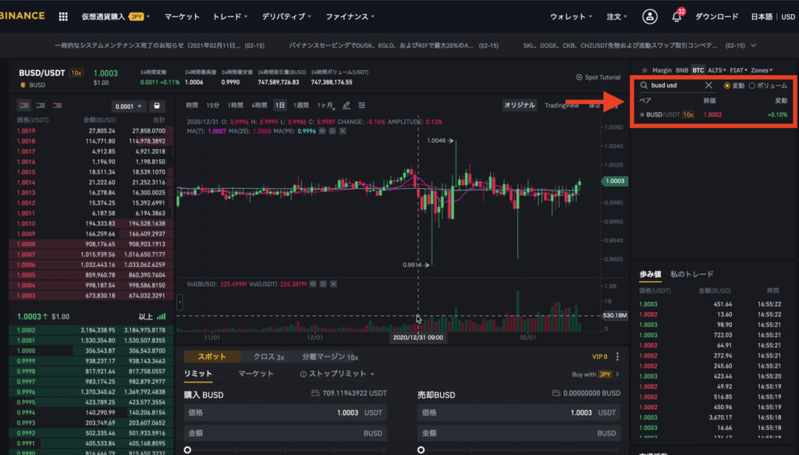
Task: Switch to the 分離マージン 10x tab
Action: [x=330, y=357]
